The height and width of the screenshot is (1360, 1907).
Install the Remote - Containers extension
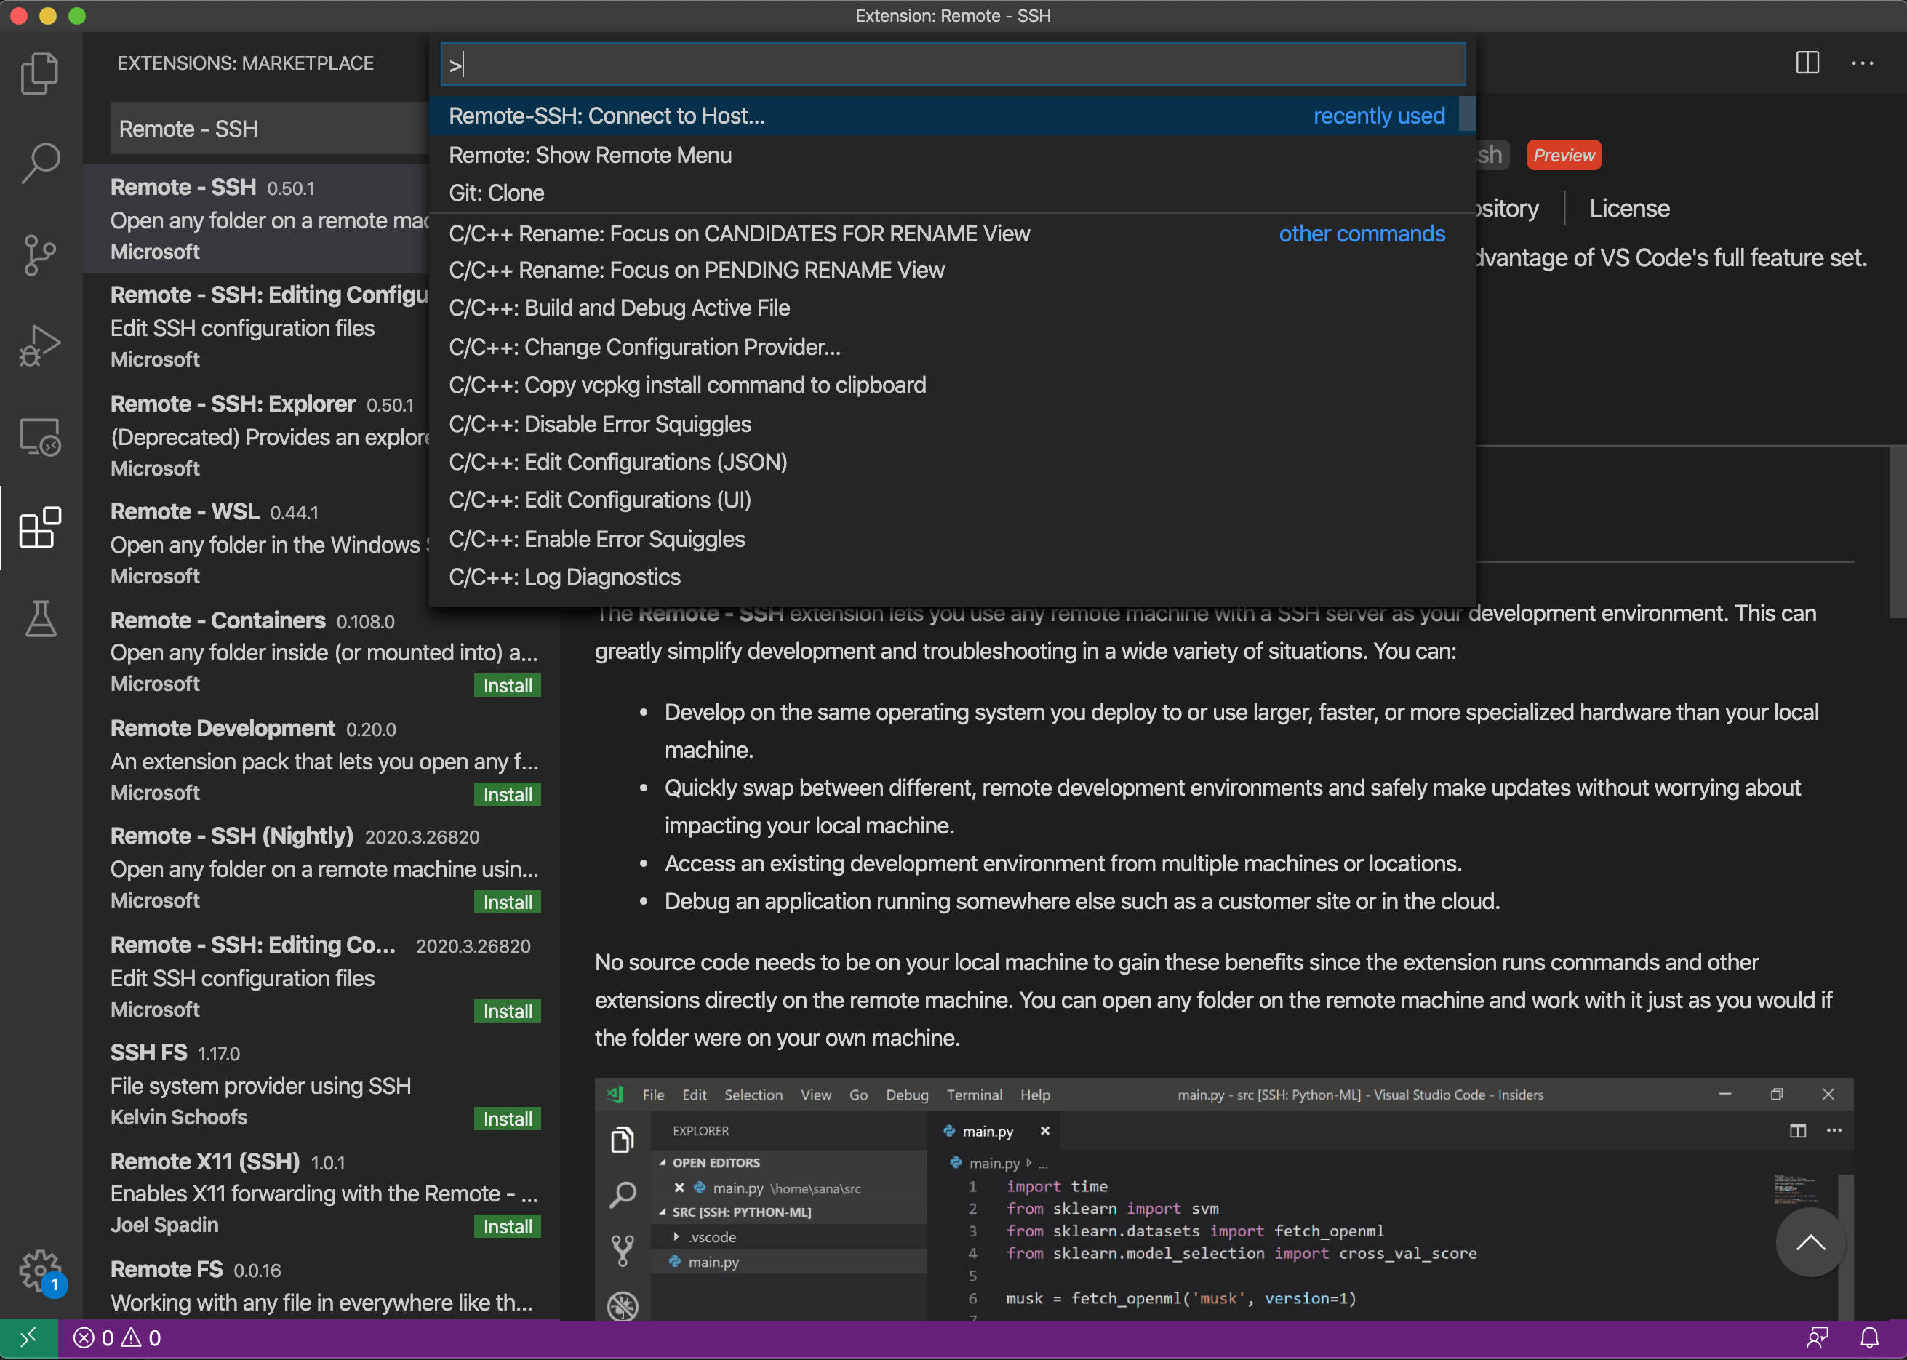(507, 686)
